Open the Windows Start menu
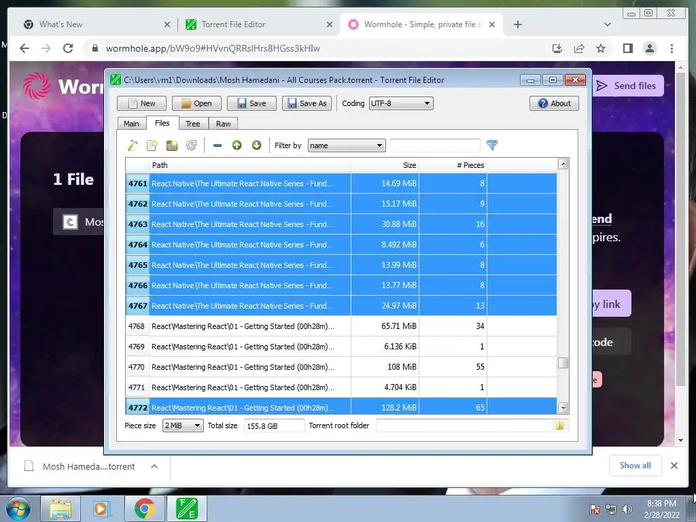696x522 pixels. tap(18, 508)
